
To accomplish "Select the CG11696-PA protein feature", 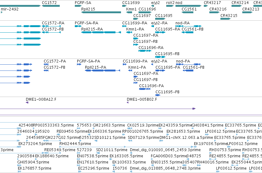I will [x=145, y=89].
